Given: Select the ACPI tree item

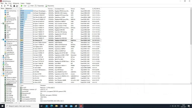Looking at the screenshot, I should [8, 38].
